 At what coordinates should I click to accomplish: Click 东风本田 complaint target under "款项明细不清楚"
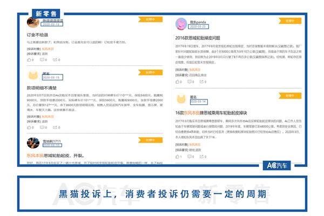pyautogui.click(x=48, y=117)
